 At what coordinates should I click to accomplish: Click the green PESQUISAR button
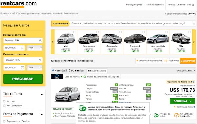click(x=23, y=79)
